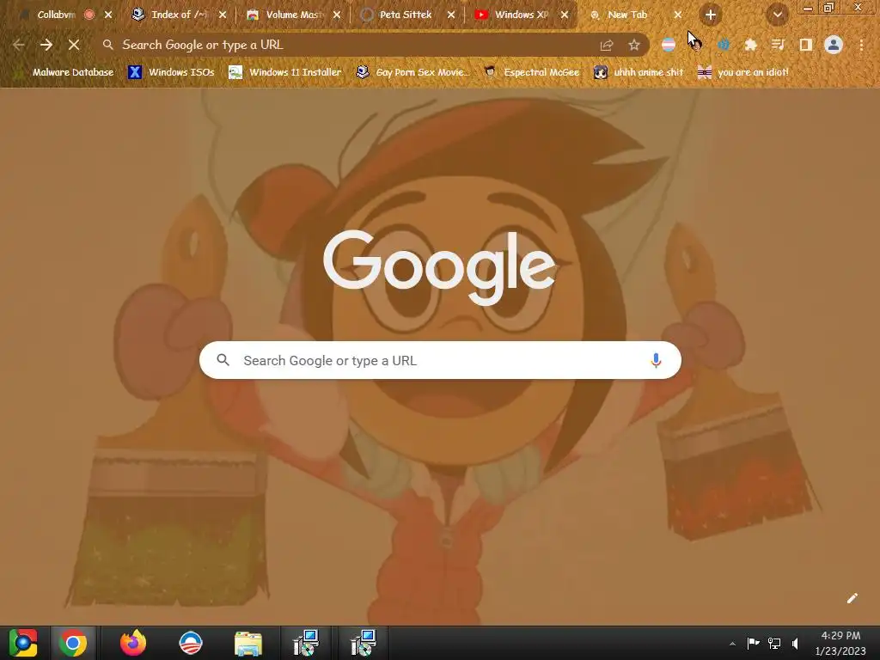
Task: Open a new tab with the plus button
Action: pyautogui.click(x=711, y=15)
